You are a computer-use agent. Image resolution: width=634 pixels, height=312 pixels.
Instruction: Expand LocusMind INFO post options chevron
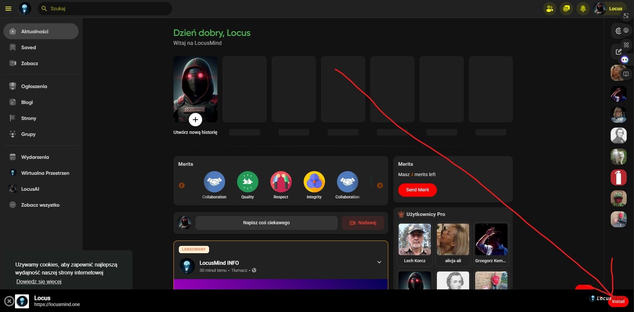point(379,262)
